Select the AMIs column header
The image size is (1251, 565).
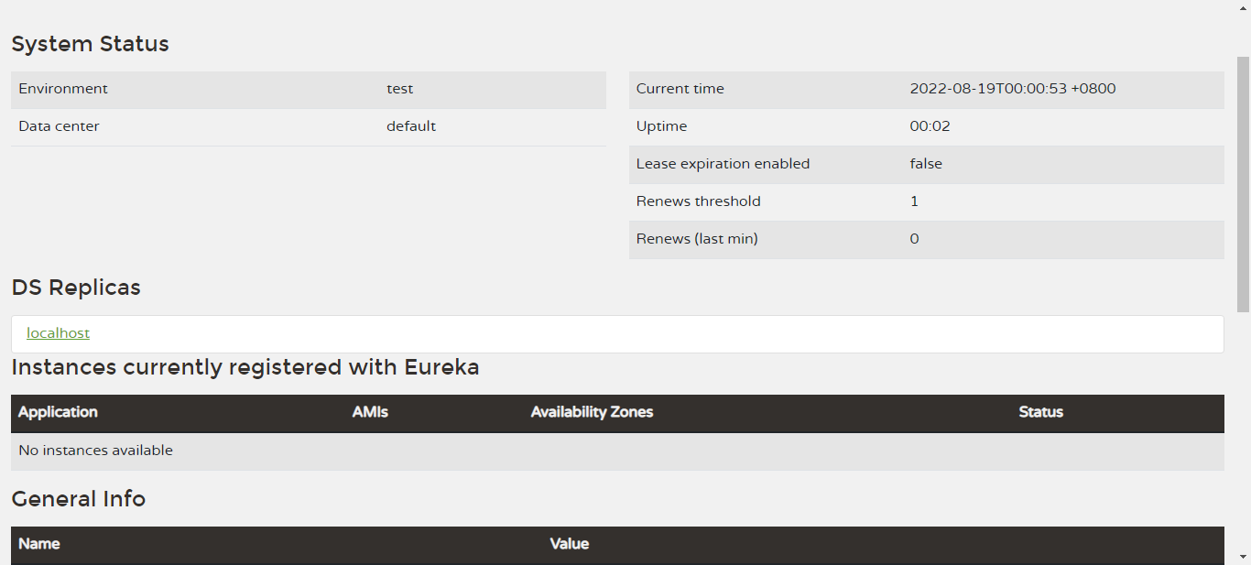pos(370,412)
